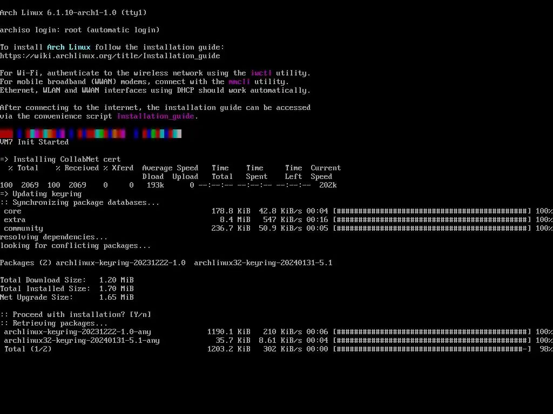Click the extra download progress bar
This screenshot has width=553, height=414.
point(432,219)
